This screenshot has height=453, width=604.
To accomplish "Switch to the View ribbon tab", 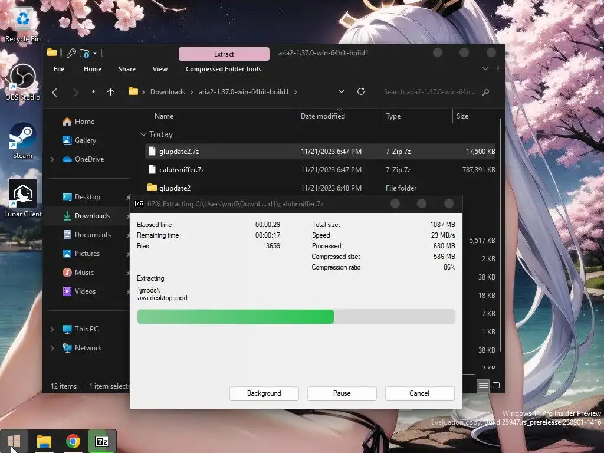I will point(160,69).
